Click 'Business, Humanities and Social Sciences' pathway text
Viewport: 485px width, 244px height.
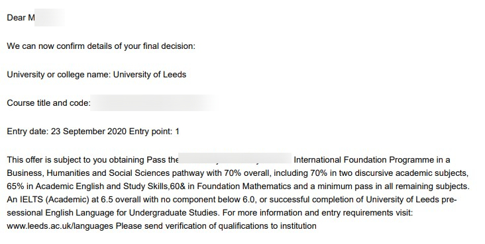(x=88, y=173)
